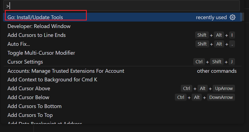Choose Add Cursors to Line Ends
This screenshot has height=132, width=249.
tap(36, 35)
